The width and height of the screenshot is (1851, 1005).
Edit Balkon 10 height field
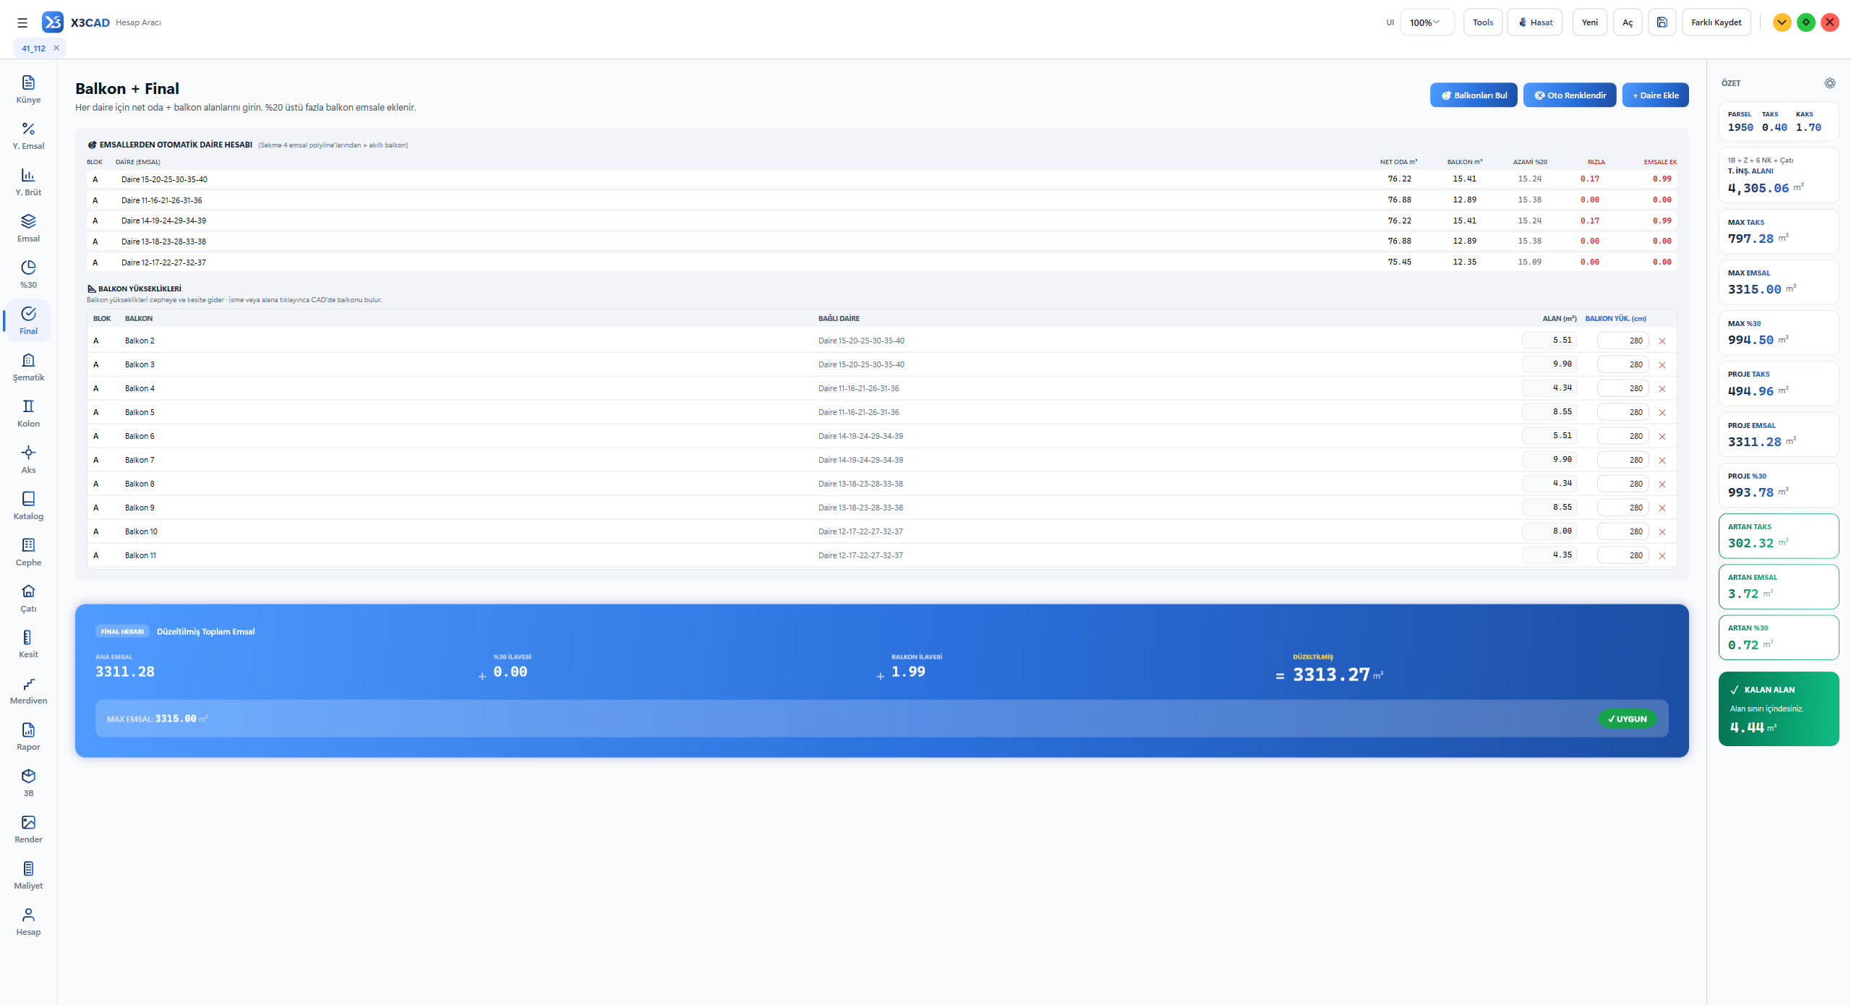[1623, 531]
